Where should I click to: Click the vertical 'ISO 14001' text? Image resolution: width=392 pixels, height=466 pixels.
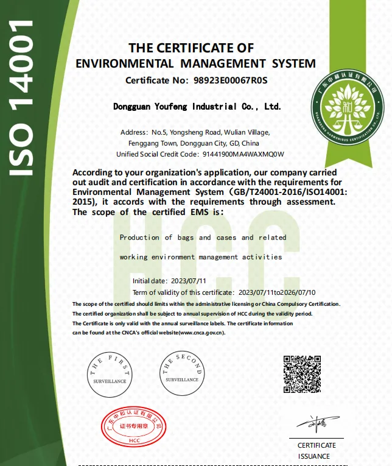tap(21, 98)
